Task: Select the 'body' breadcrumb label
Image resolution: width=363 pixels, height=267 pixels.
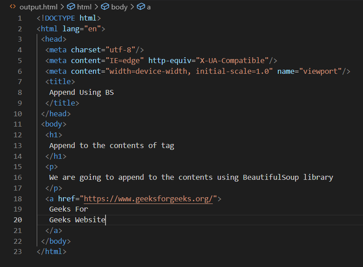Action: pyautogui.click(x=119, y=7)
